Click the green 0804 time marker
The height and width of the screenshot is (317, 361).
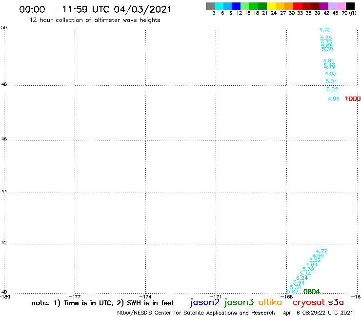312,292
